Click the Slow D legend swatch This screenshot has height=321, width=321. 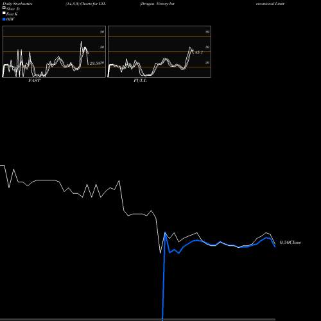4,8
